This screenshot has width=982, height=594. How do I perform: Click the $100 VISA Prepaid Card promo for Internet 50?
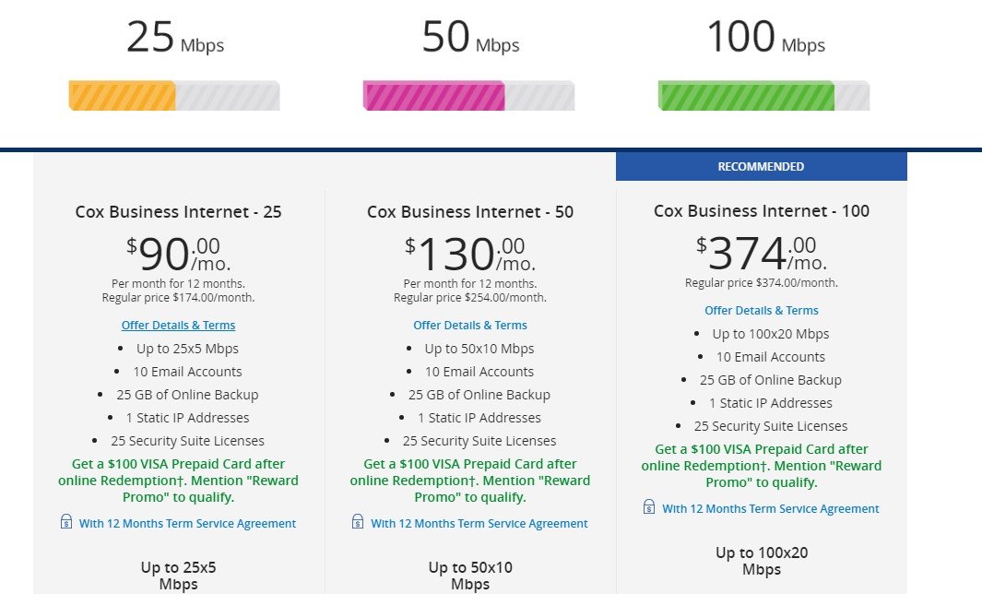pos(470,481)
